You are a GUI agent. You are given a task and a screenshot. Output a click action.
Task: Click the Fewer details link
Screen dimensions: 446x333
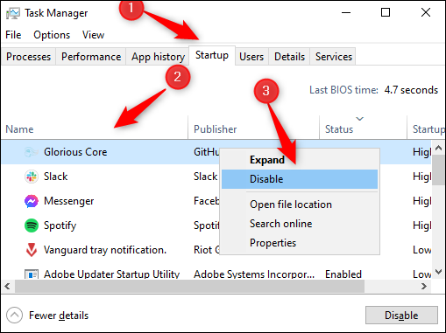(x=59, y=316)
